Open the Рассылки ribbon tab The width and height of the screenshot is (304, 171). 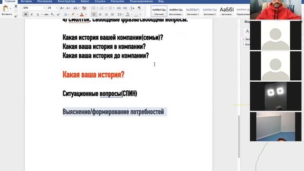pos(117,1)
